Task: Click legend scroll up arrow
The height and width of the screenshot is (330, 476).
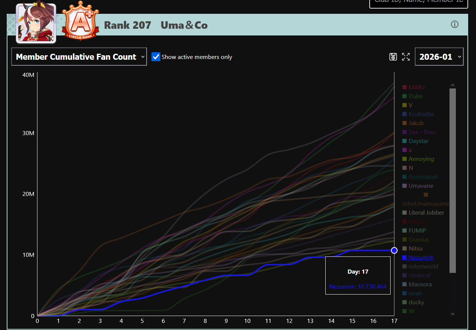Action: coord(452,85)
